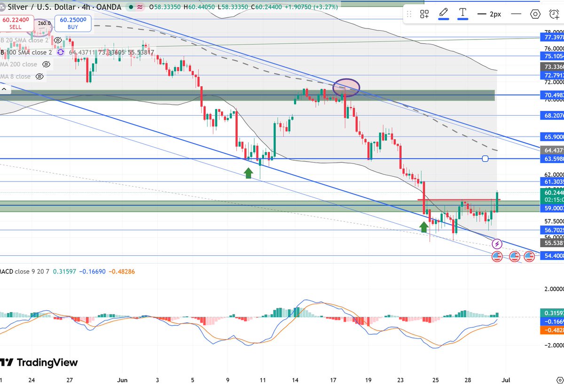Open the middle US flag economic event
The image size is (564, 384).
(514, 256)
